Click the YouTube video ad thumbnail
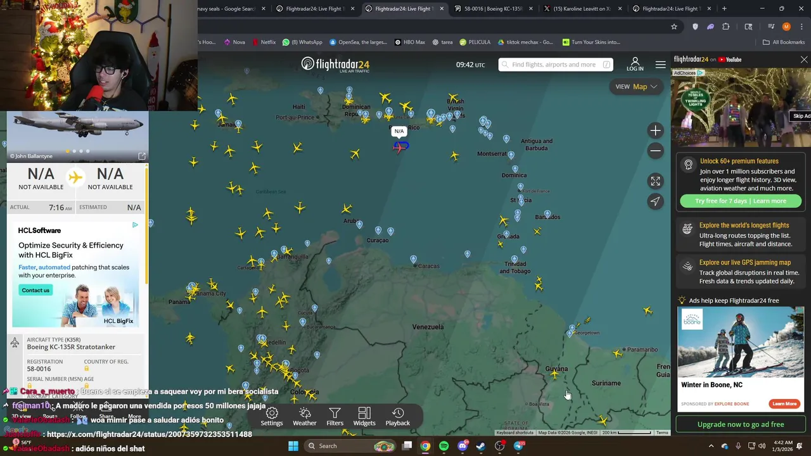811x456 pixels. [x=741, y=106]
